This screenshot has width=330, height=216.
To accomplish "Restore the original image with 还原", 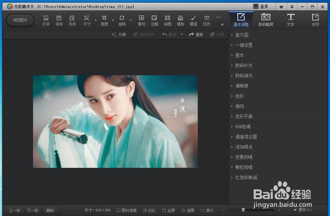I will point(217,35).
